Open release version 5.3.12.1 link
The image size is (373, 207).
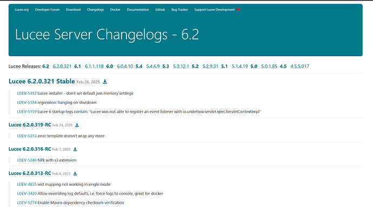181,66
